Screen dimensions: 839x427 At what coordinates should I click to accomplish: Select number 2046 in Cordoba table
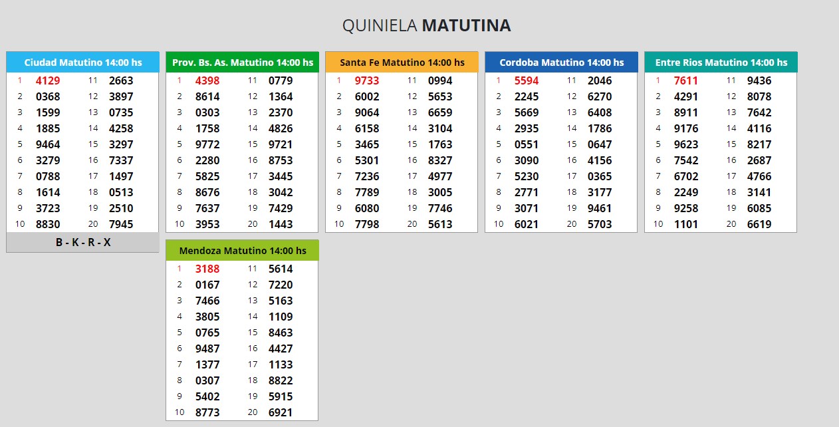click(x=600, y=80)
